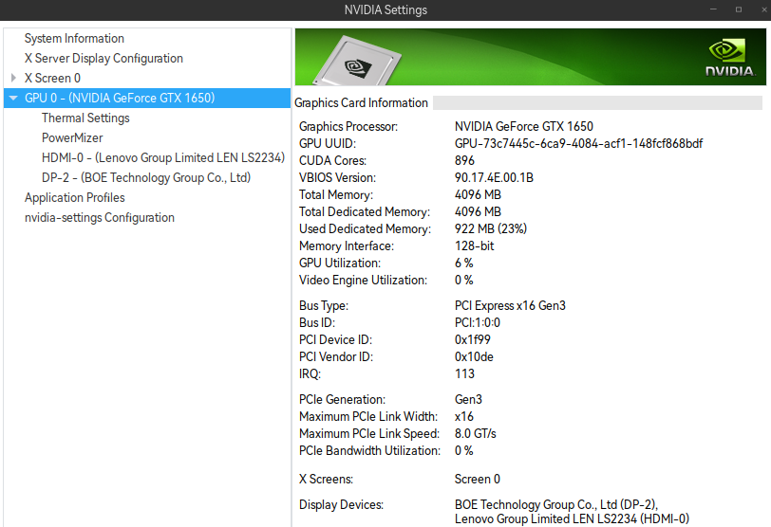The width and height of the screenshot is (771, 527).
Task: Maximize the NVIDIA Settings window
Action: click(738, 9)
